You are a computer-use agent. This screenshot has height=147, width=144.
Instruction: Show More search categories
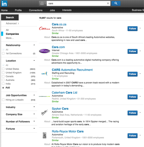pyautogui.click(x=10, y=38)
